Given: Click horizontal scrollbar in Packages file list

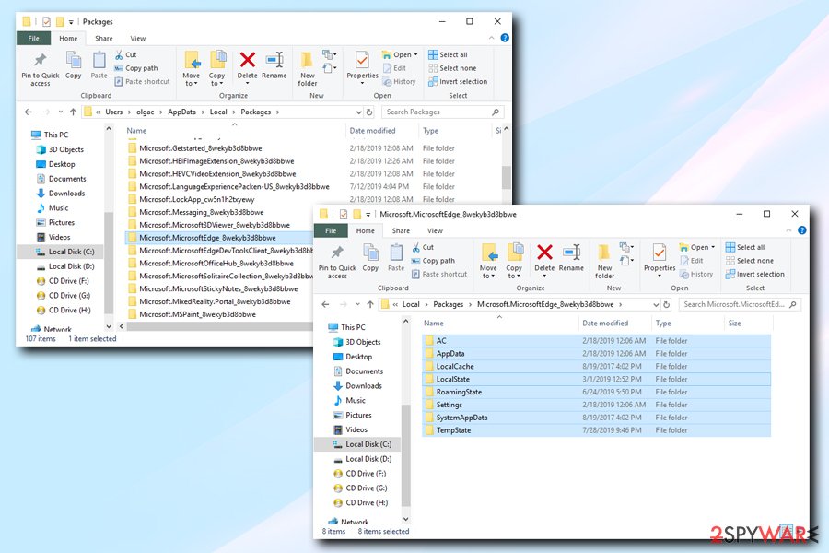Looking at the screenshot, I should (219, 326).
